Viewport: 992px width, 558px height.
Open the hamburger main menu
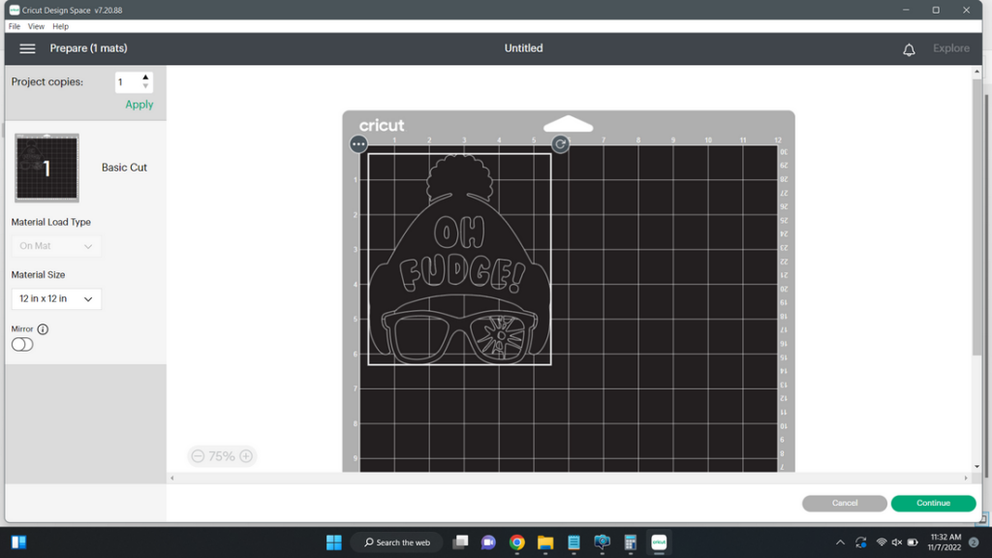27,48
